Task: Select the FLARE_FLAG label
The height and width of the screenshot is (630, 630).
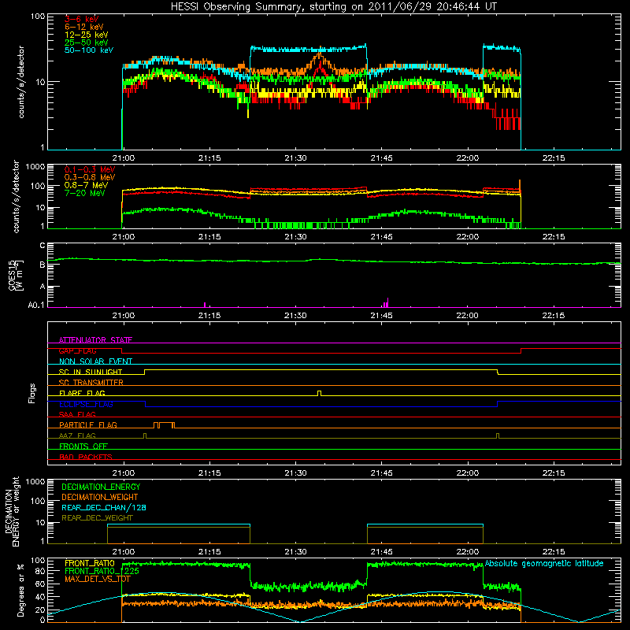Action: point(82,393)
